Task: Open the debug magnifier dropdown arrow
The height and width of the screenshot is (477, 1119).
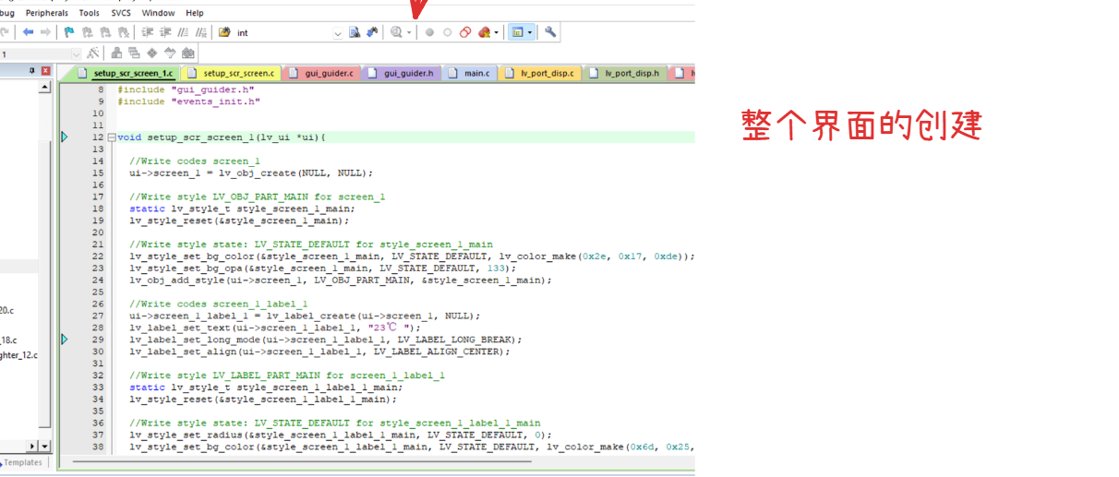Action: [409, 32]
